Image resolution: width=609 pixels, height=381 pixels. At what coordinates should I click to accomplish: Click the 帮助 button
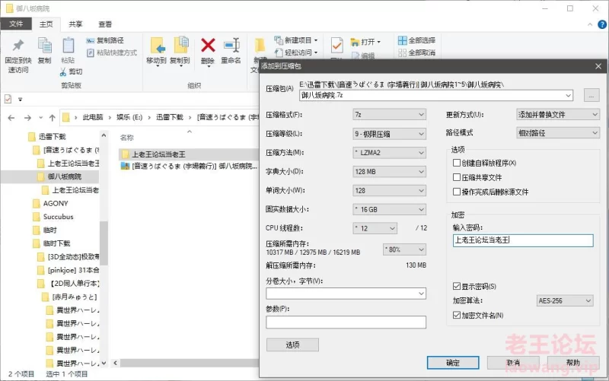573,363
